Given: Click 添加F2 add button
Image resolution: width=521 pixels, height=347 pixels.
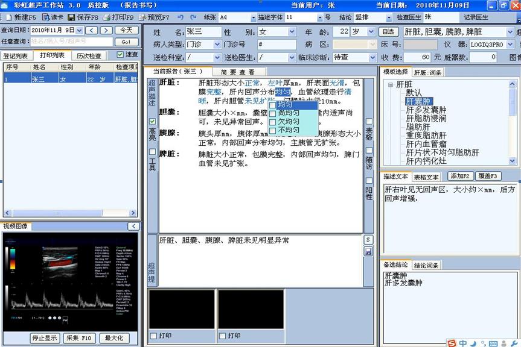Looking at the screenshot, I should coord(460,177).
